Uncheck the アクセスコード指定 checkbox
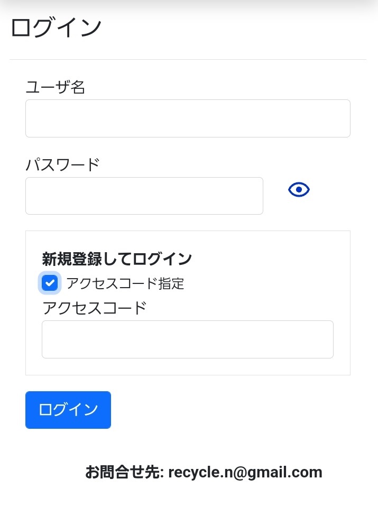This screenshot has width=378, height=525. point(50,283)
